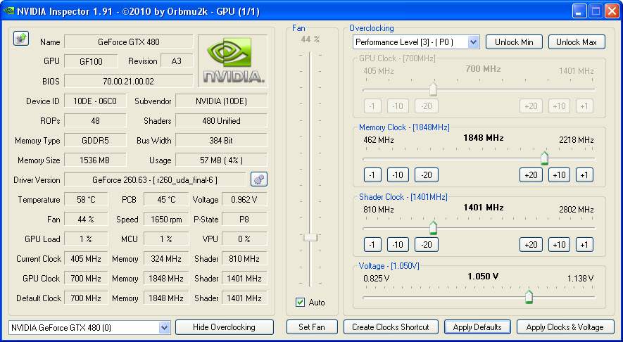Click the Shaders field 480 Unified
This screenshot has height=342, width=623.
(x=221, y=121)
